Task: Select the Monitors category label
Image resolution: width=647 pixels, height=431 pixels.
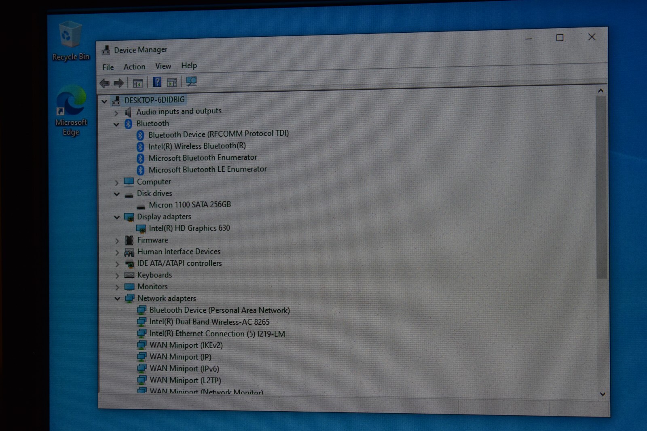Action: coord(152,286)
